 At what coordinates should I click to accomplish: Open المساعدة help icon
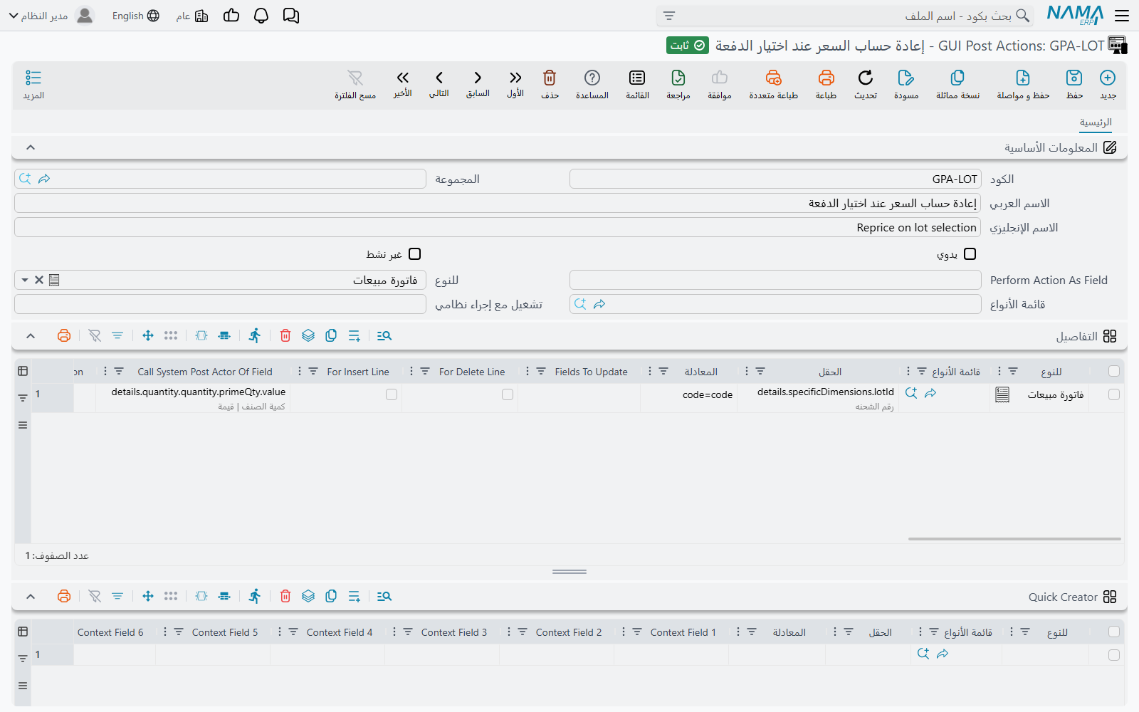click(x=592, y=78)
